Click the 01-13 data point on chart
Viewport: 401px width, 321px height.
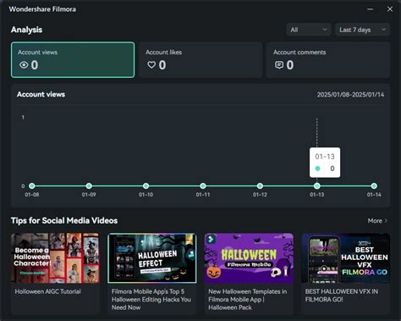coord(317,185)
